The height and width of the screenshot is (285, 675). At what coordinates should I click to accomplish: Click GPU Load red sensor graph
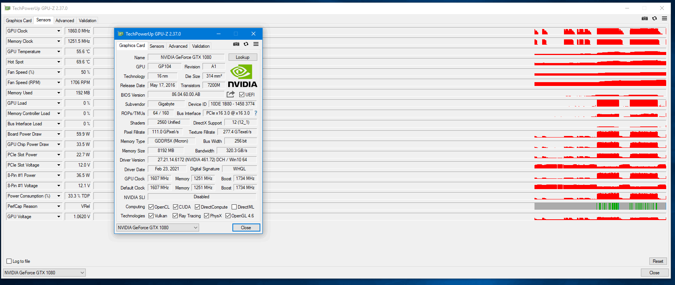(600, 103)
